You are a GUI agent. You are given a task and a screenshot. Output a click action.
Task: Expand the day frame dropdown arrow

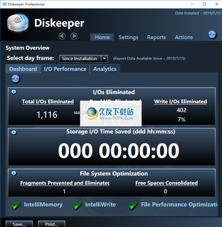pos(104,59)
